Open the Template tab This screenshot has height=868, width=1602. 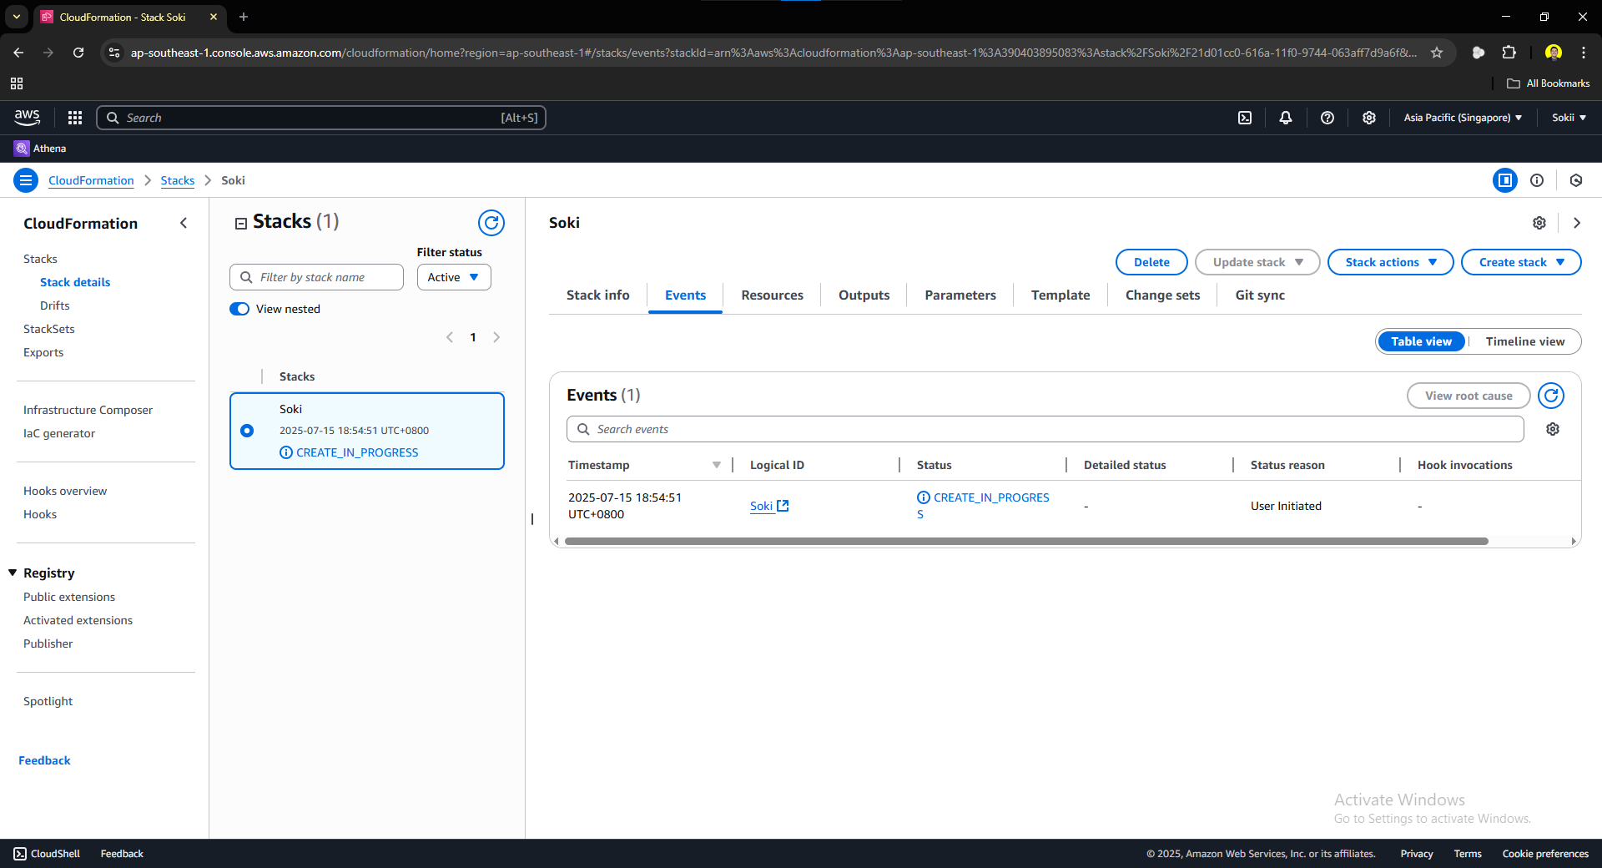(x=1060, y=295)
